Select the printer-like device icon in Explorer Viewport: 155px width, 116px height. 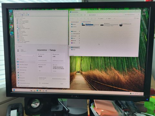(x=121, y=25)
